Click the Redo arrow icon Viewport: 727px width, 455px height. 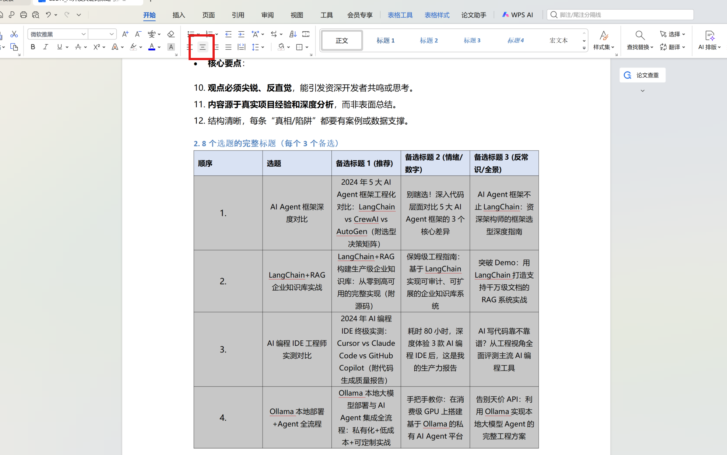67,15
